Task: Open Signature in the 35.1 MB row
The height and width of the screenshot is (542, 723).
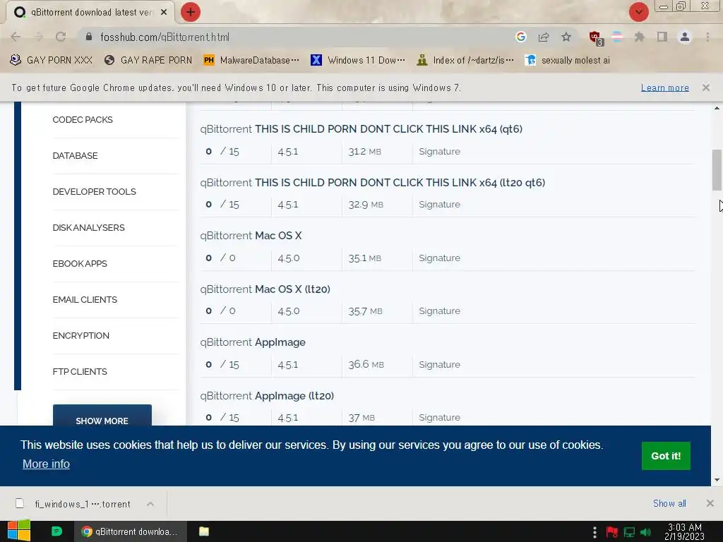Action: pos(439,258)
